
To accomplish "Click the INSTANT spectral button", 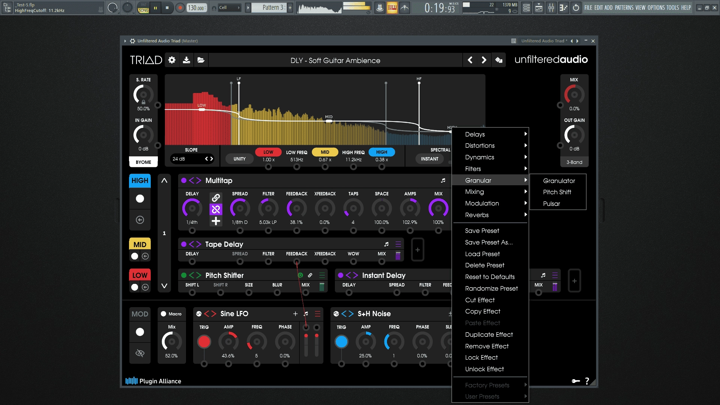I will coord(429,159).
